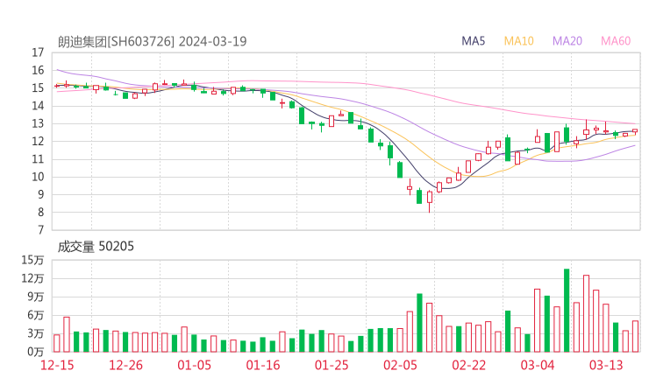Click the 成交量 50205 volume label
The image size is (649, 385).
coord(96,247)
